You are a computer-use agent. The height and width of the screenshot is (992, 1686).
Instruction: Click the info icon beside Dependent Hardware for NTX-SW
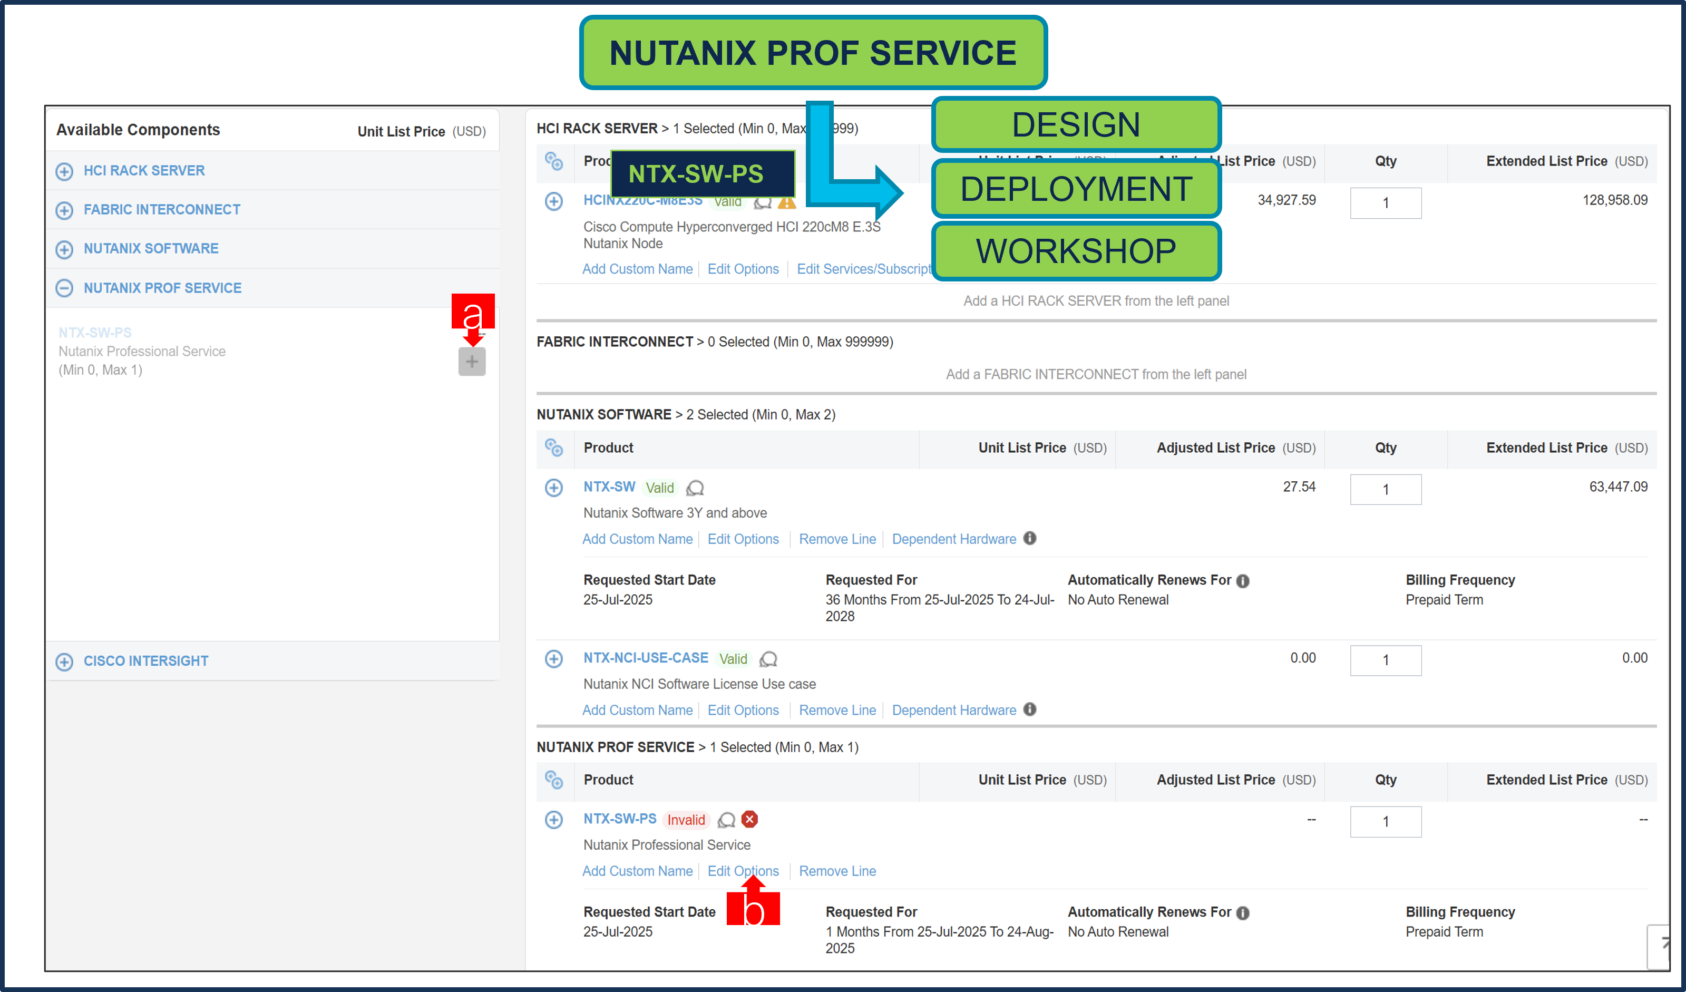point(1030,539)
